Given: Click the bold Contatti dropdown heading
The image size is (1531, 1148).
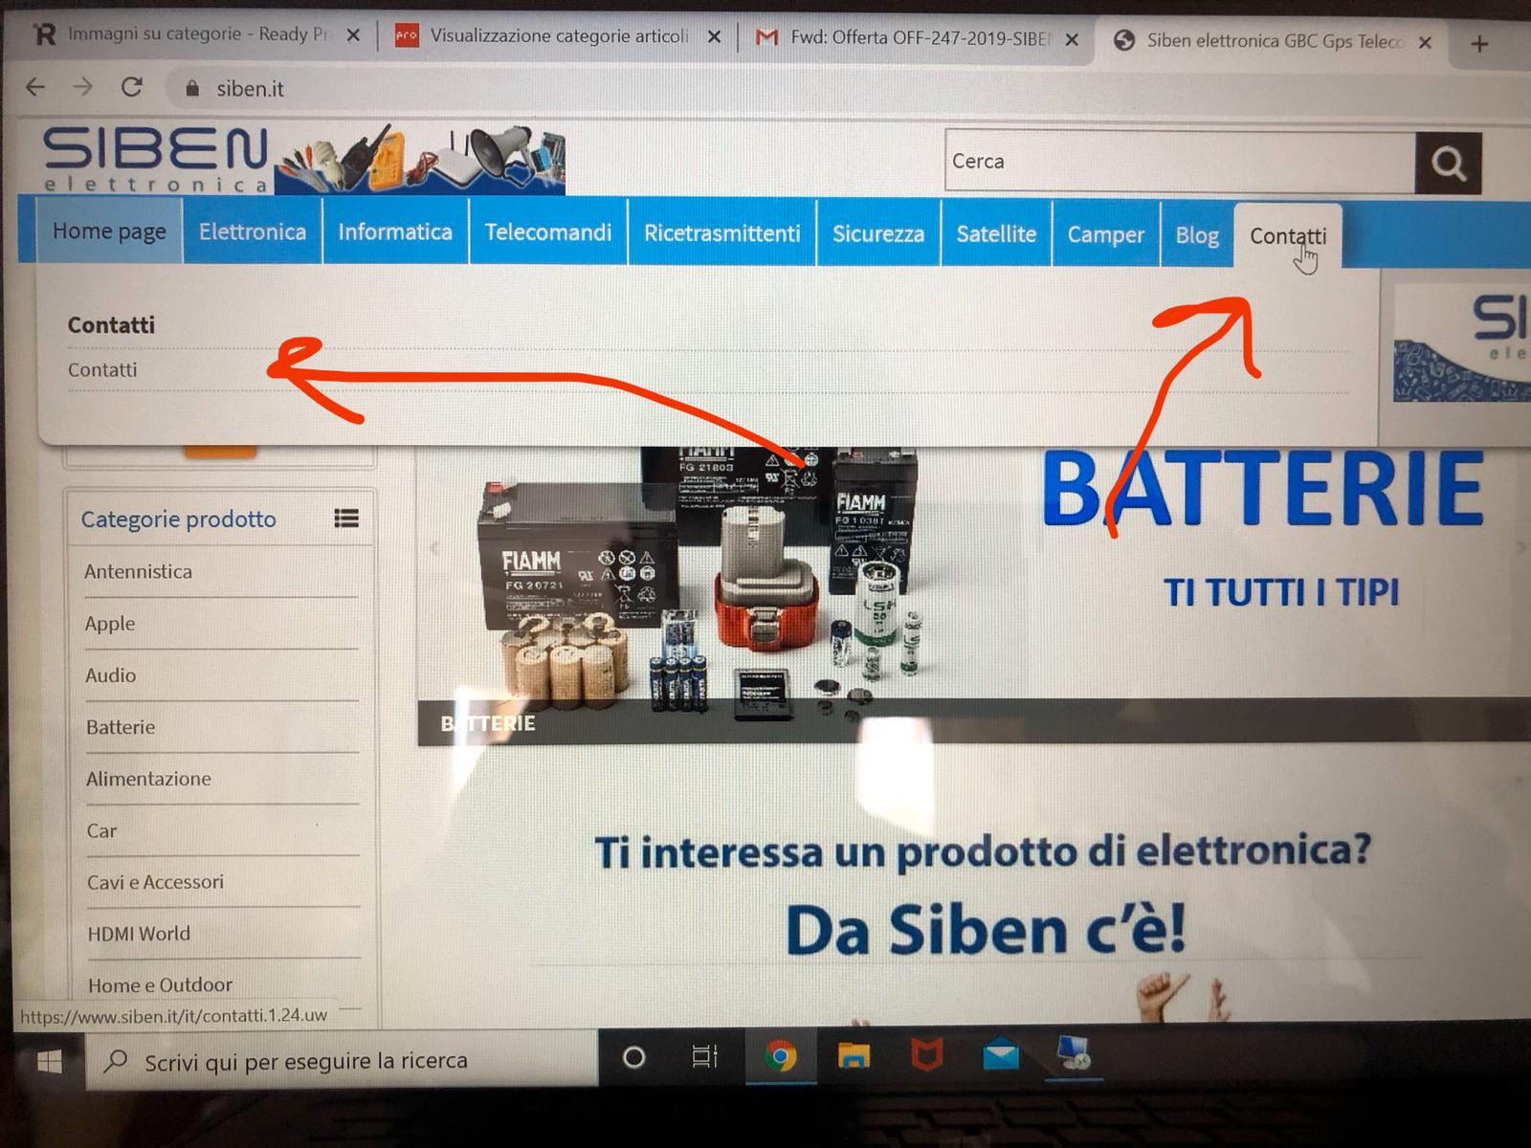Looking at the screenshot, I should [x=111, y=325].
